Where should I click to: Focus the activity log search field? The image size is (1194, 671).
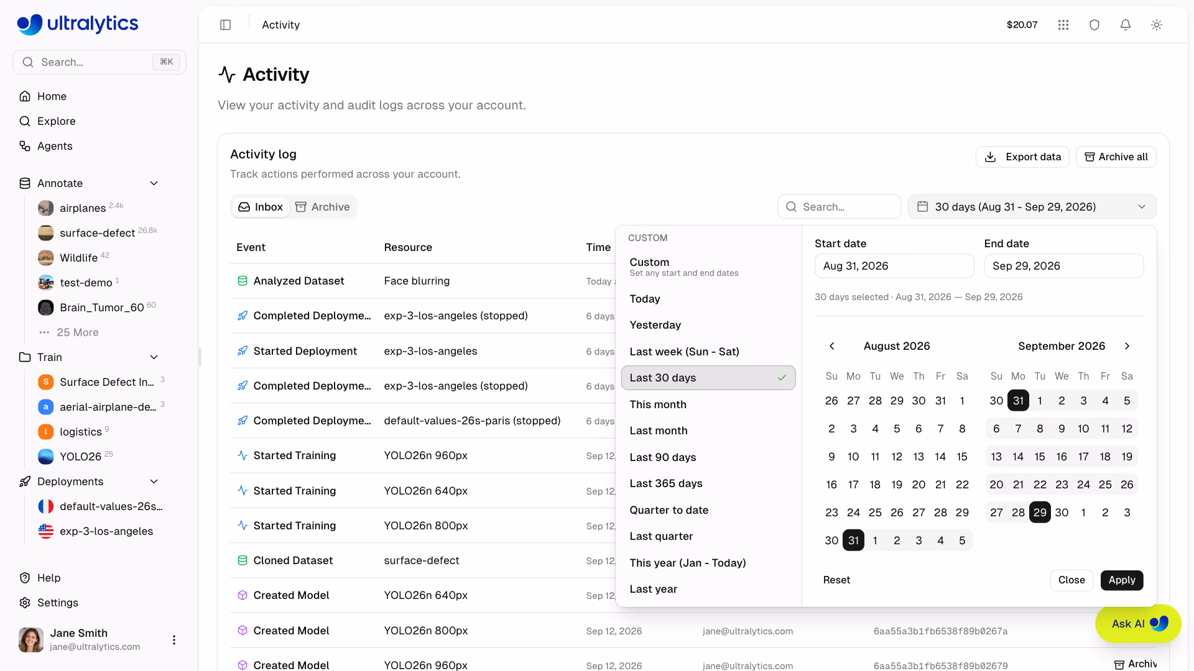pos(840,207)
